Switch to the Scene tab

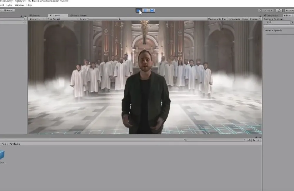(x=35, y=16)
